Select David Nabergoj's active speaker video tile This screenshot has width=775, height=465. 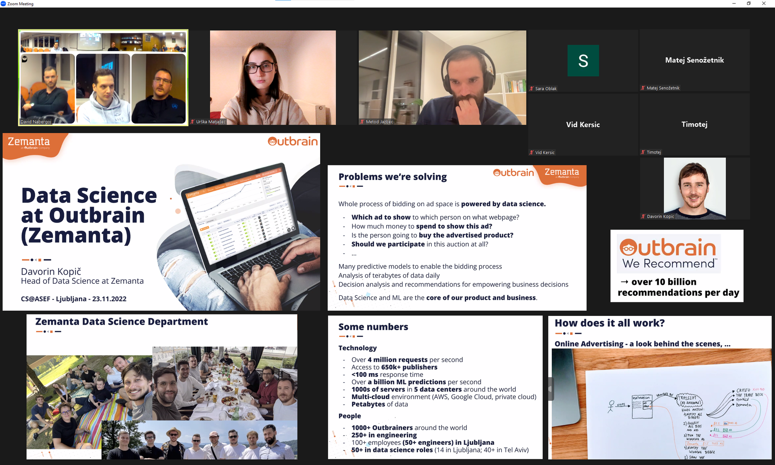coord(103,78)
